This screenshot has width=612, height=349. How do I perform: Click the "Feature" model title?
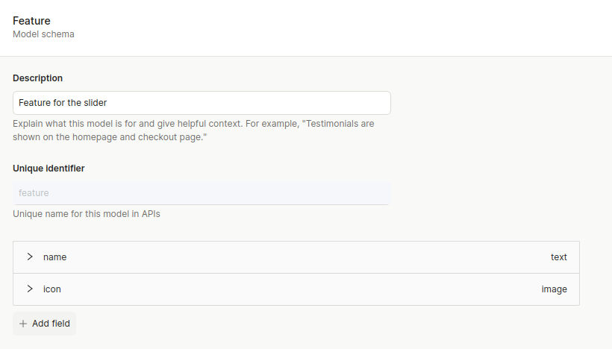pyautogui.click(x=31, y=21)
